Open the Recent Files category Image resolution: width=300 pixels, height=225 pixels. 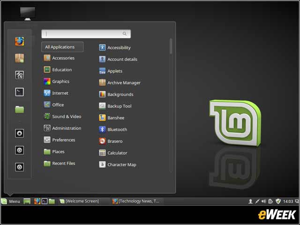[x=60, y=164]
